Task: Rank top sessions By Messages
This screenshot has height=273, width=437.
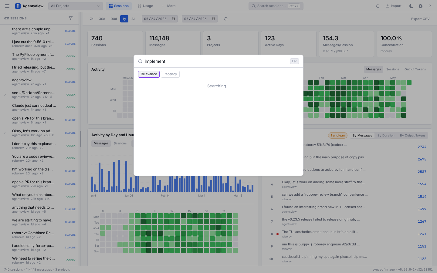Action: (x=362, y=136)
